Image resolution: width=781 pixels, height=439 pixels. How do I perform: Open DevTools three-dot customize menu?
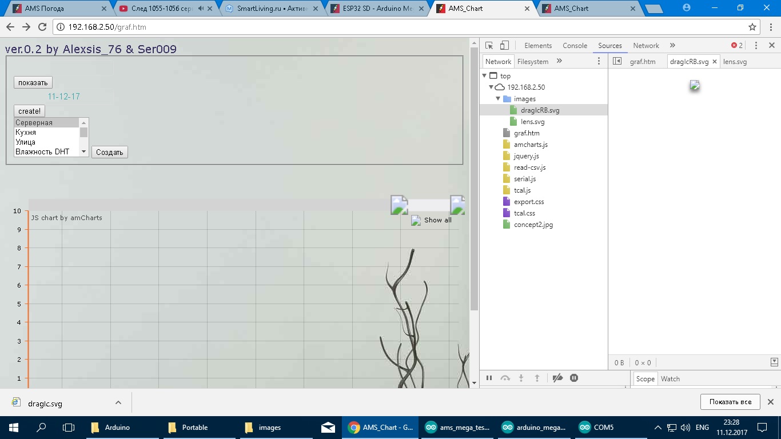pyautogui.click(x=756, y=46)
